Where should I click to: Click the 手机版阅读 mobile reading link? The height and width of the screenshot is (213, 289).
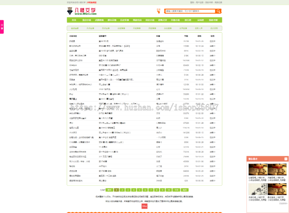92,3
